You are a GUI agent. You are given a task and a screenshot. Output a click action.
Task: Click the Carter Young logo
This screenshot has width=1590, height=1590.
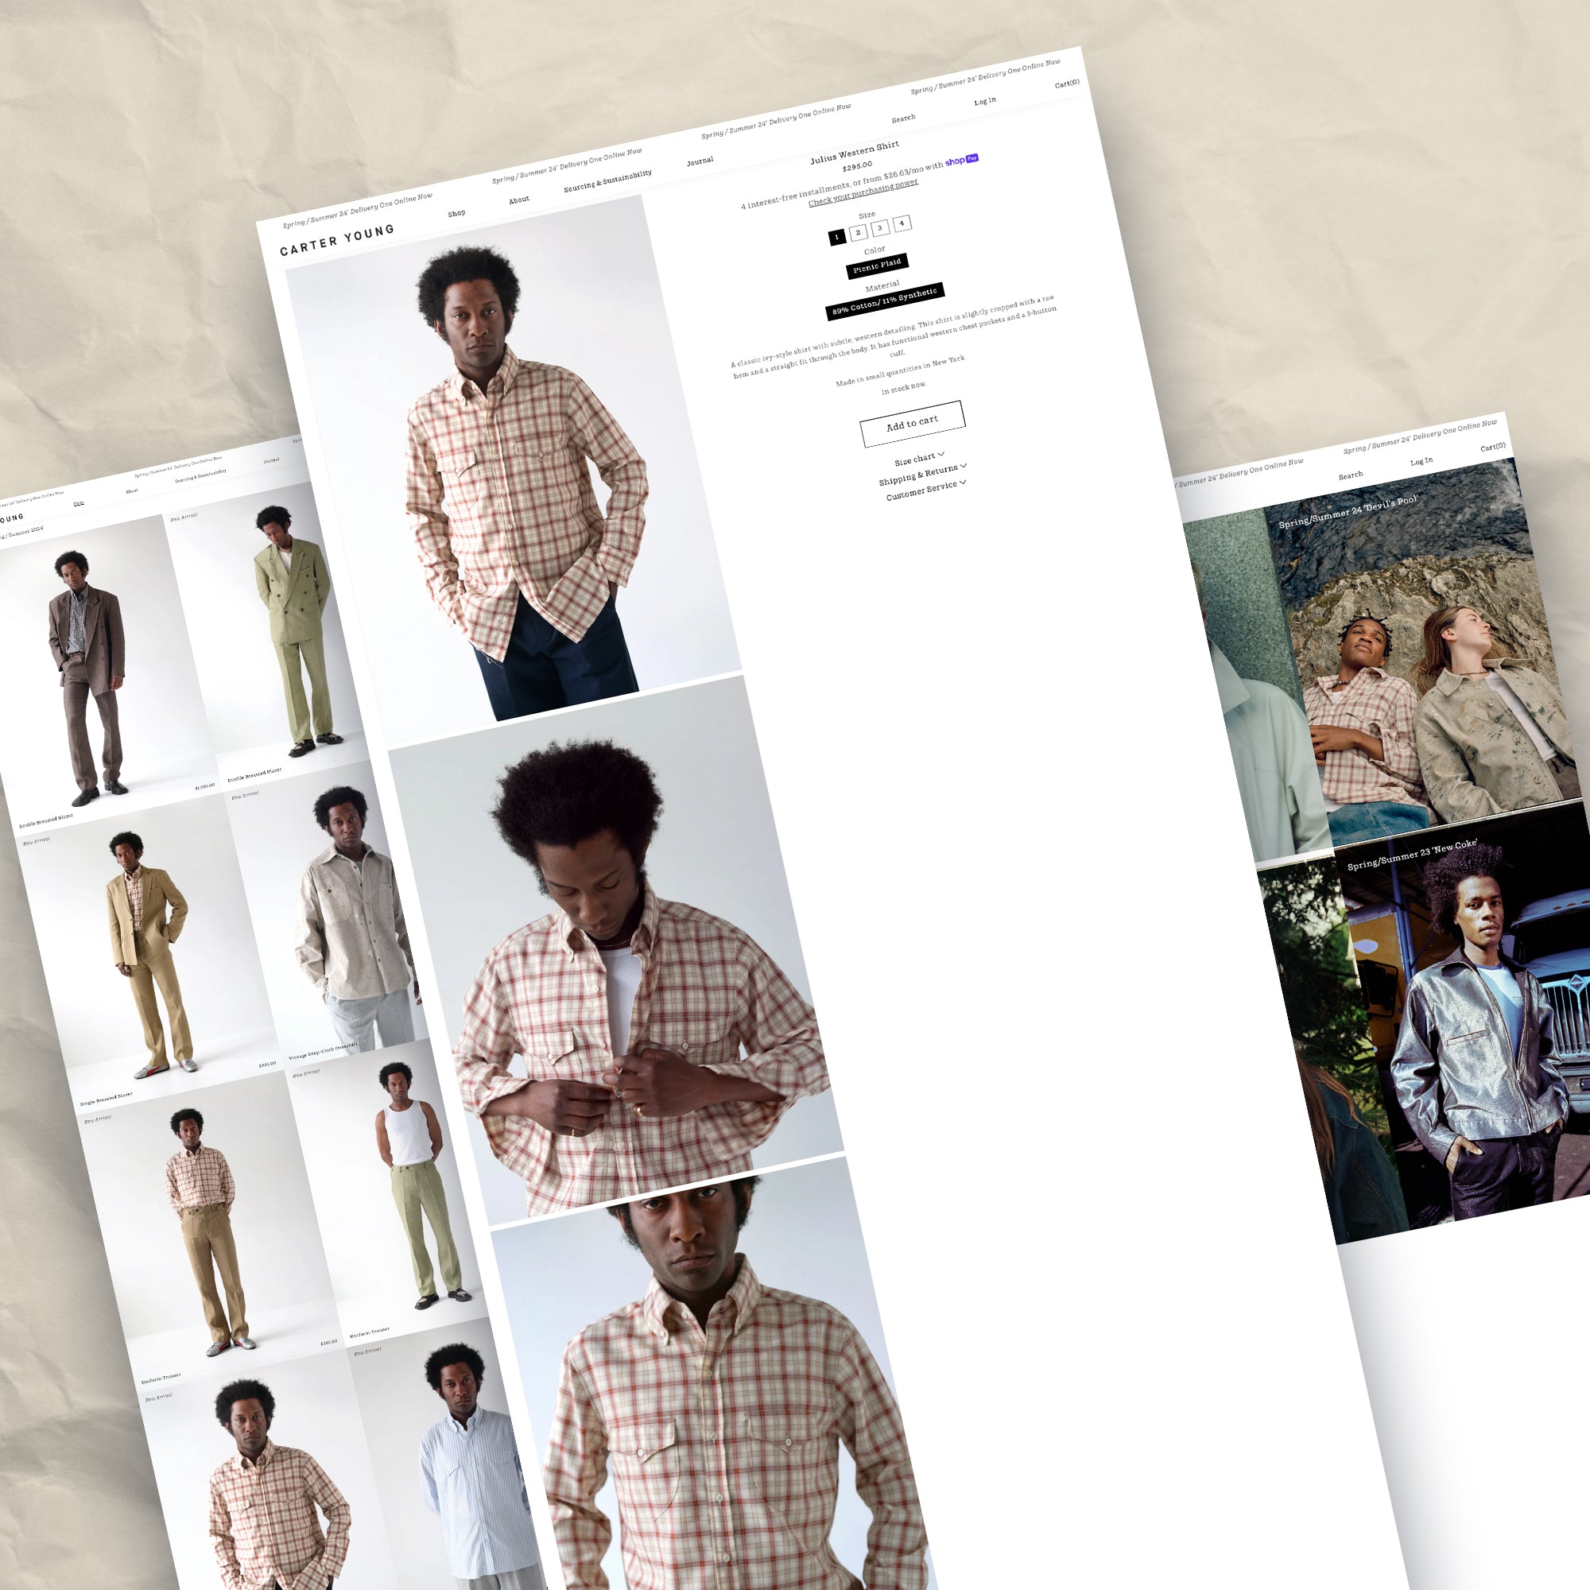pyautogui.click(x=336, y=239)
